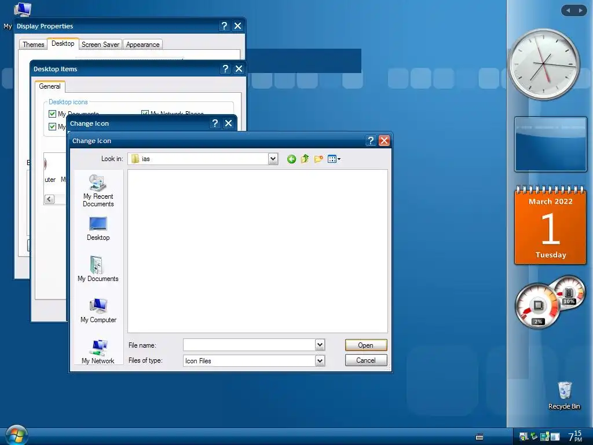Click the analog clock gadget

click(x=544, y=64)
